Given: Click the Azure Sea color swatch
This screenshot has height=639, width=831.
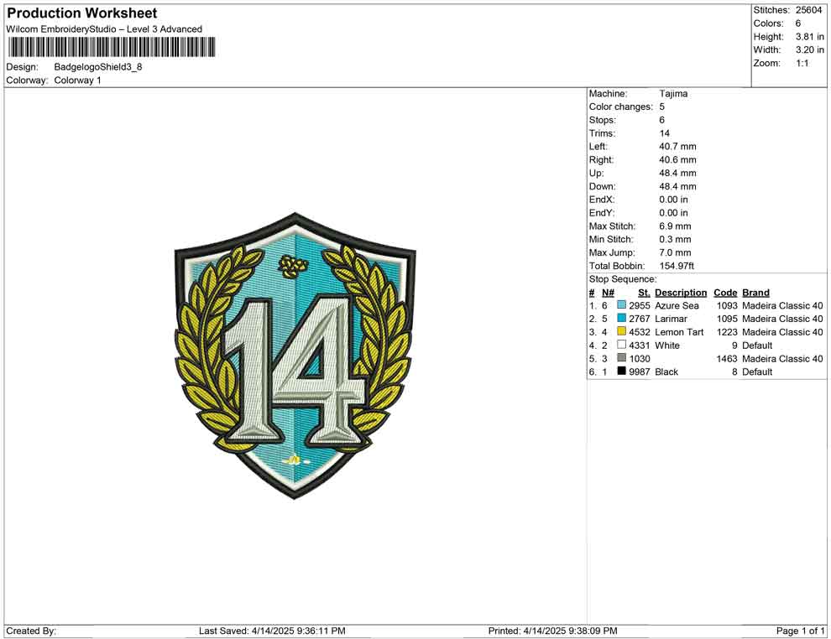Looking at the screenshot, I should point(622,305).
